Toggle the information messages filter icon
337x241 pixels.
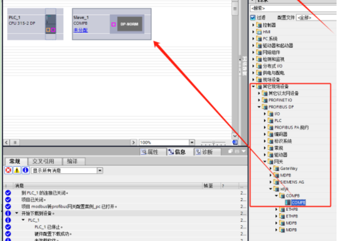point(25,171)
